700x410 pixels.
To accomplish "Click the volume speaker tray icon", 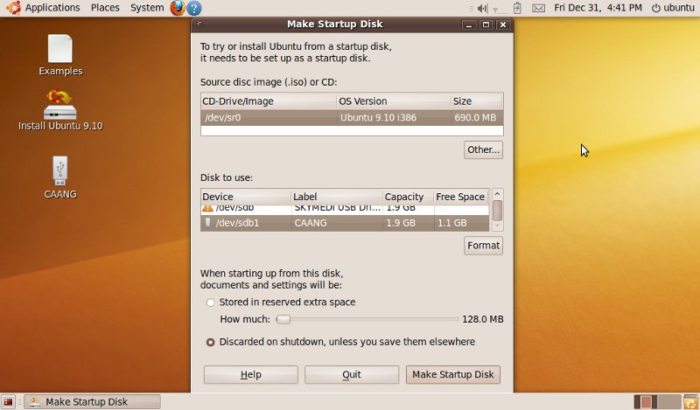I will [x=482, y=8].
